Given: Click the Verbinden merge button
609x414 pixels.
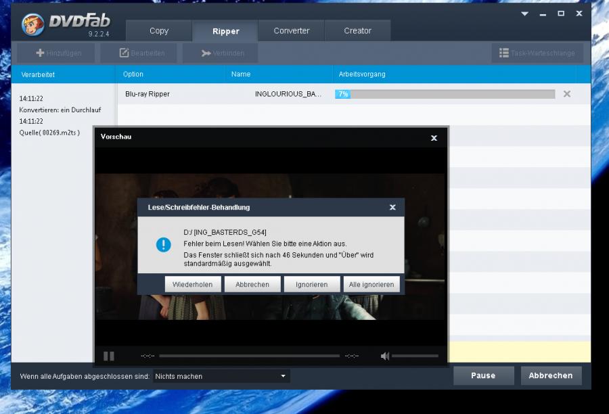Looking at the screenshot, I should 220,53.
